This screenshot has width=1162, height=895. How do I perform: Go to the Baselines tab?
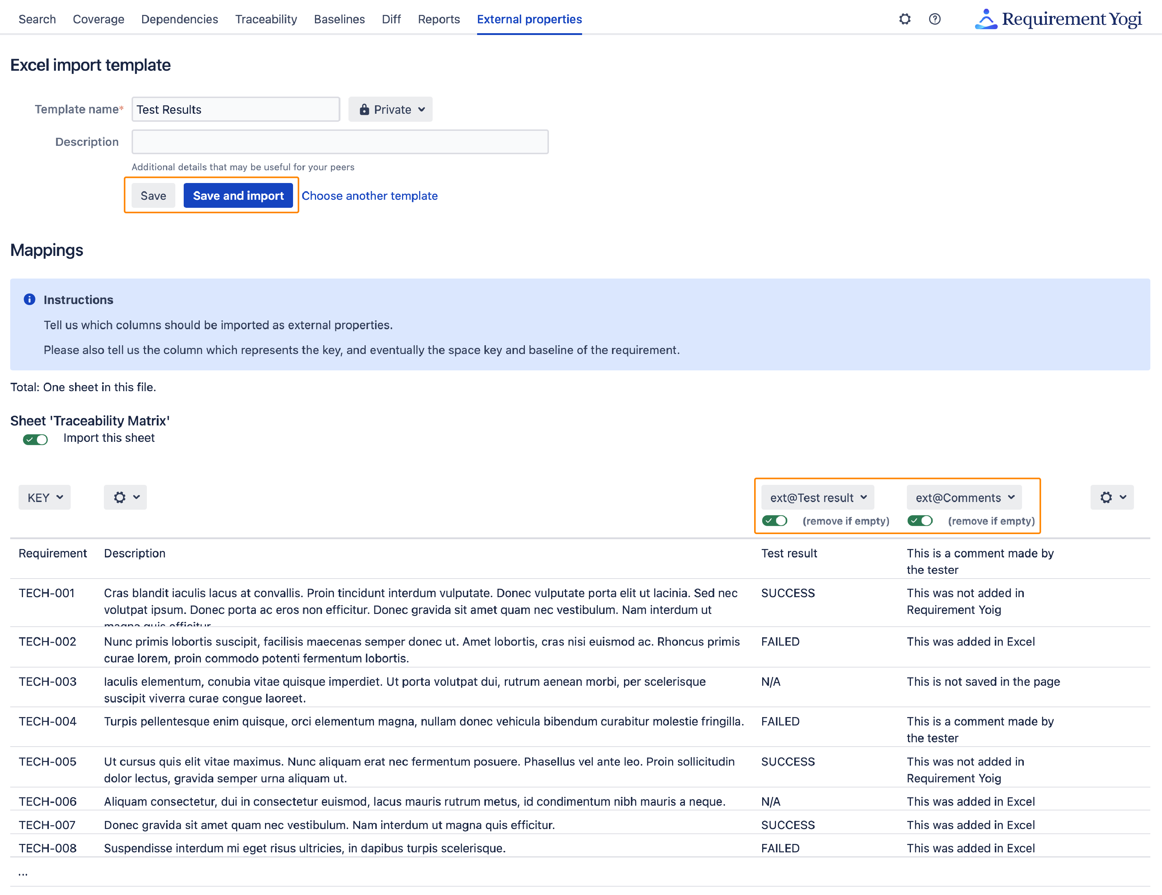click(339, 19)
